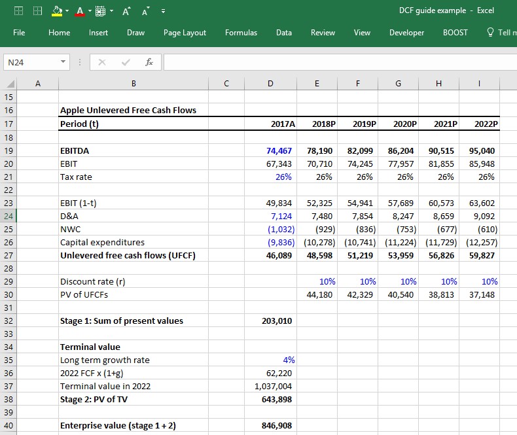Image resolution: width=517 pixels, height=435 pixels.
Task: Switch to the View tab
Action: click(x=362, y=33)
